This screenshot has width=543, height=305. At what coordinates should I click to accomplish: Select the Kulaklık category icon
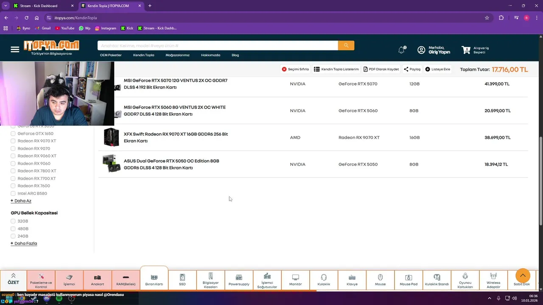[324, 280]
